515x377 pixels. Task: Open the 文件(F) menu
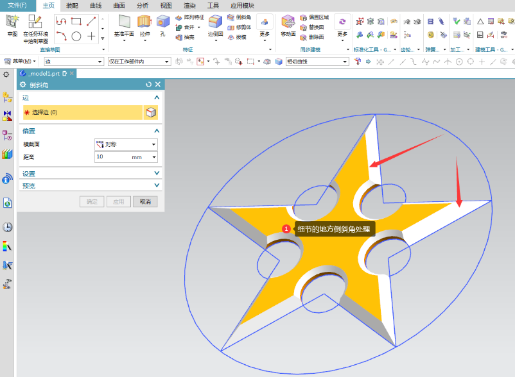(x=17, y=5)
